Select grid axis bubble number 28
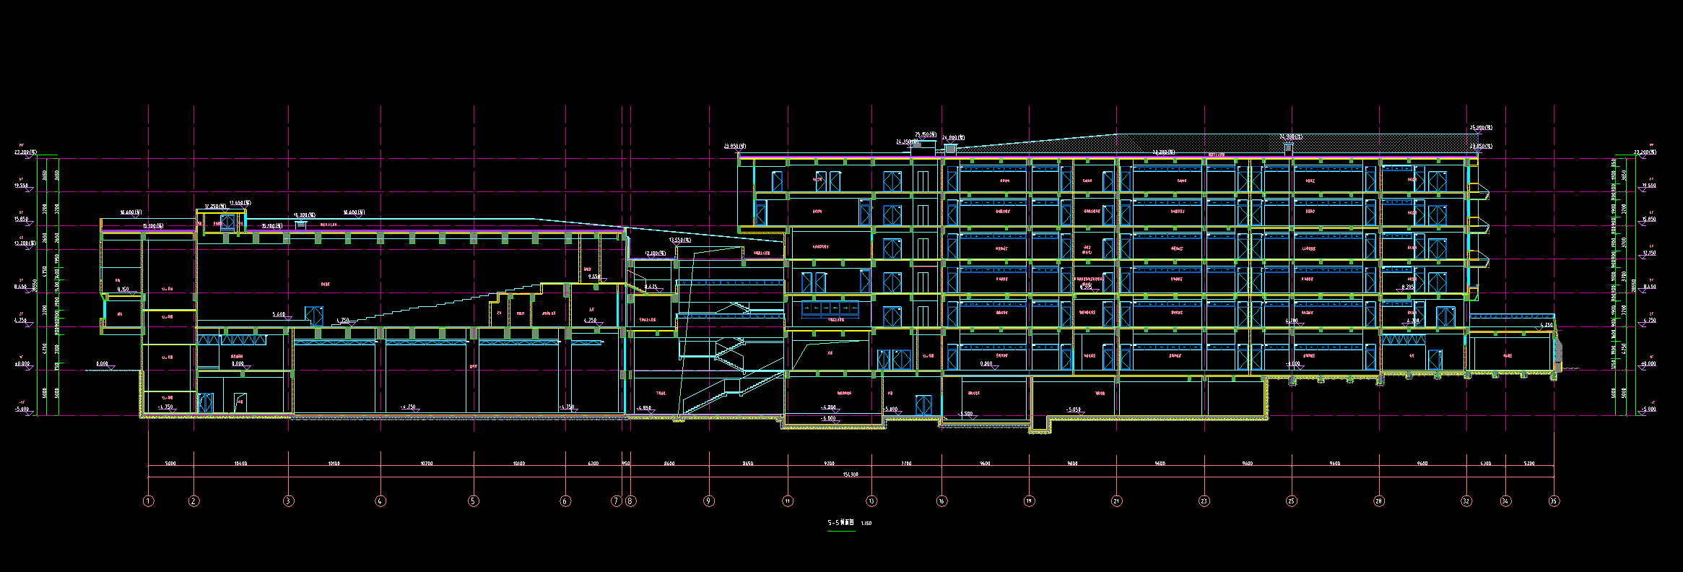Viewport: 1683px width, 572px height. click(1379, 501)
